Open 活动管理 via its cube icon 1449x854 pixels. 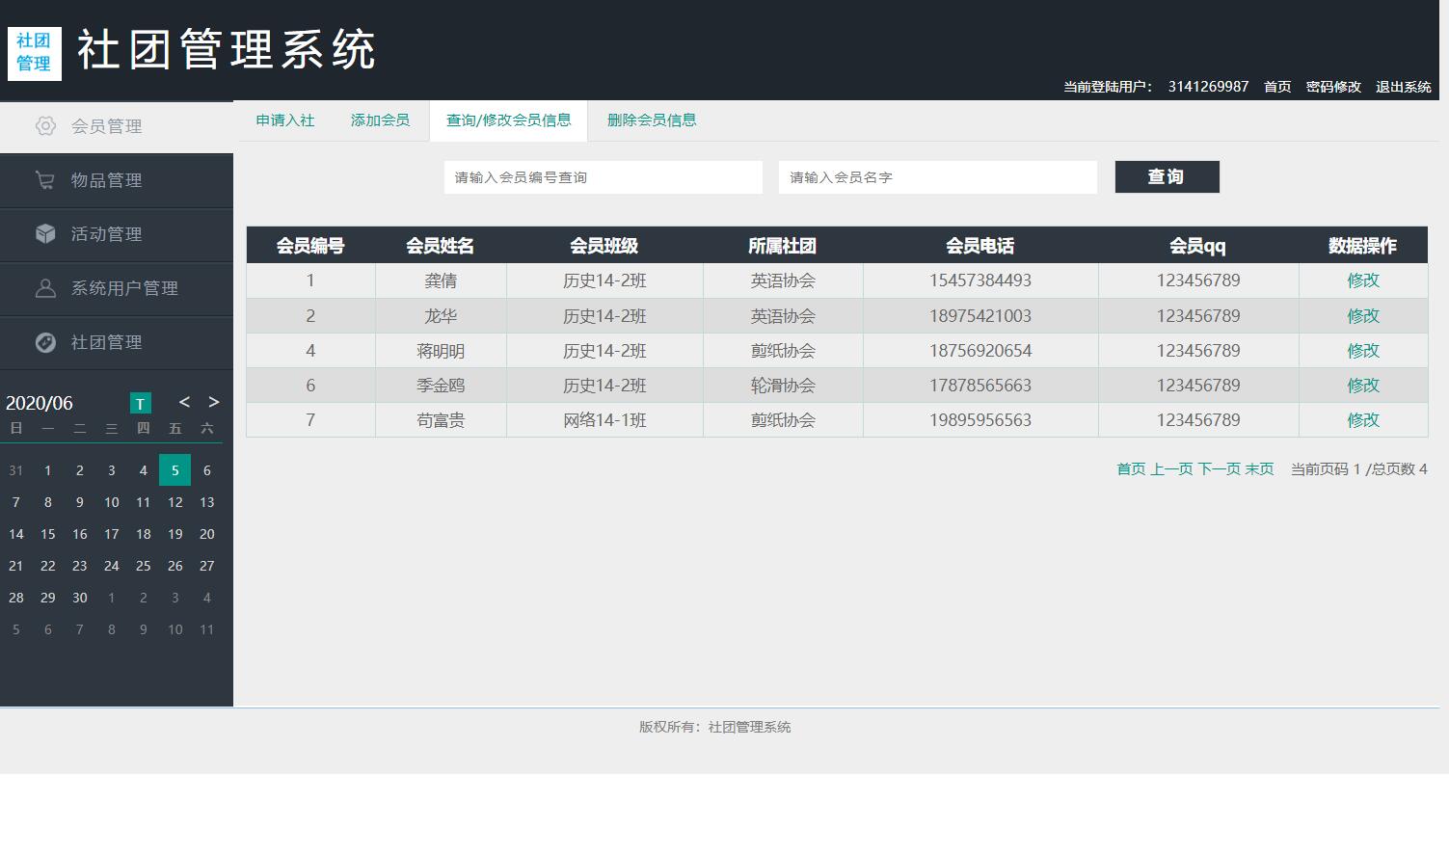pyautogui.click(x=45, y=234)
